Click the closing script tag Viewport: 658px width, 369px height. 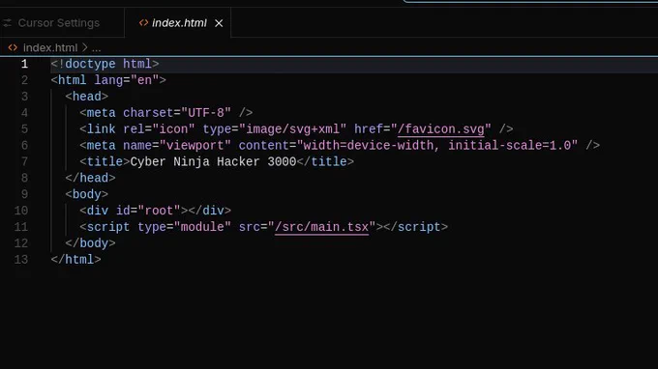[x=415, y=227]
